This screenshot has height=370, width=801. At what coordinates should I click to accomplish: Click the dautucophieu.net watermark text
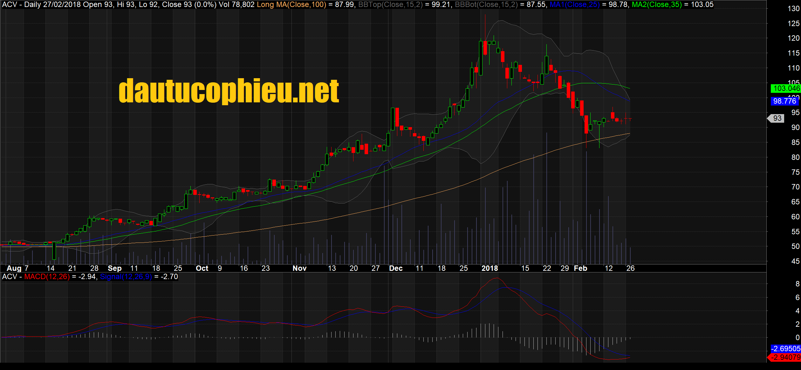coord(229,91)
